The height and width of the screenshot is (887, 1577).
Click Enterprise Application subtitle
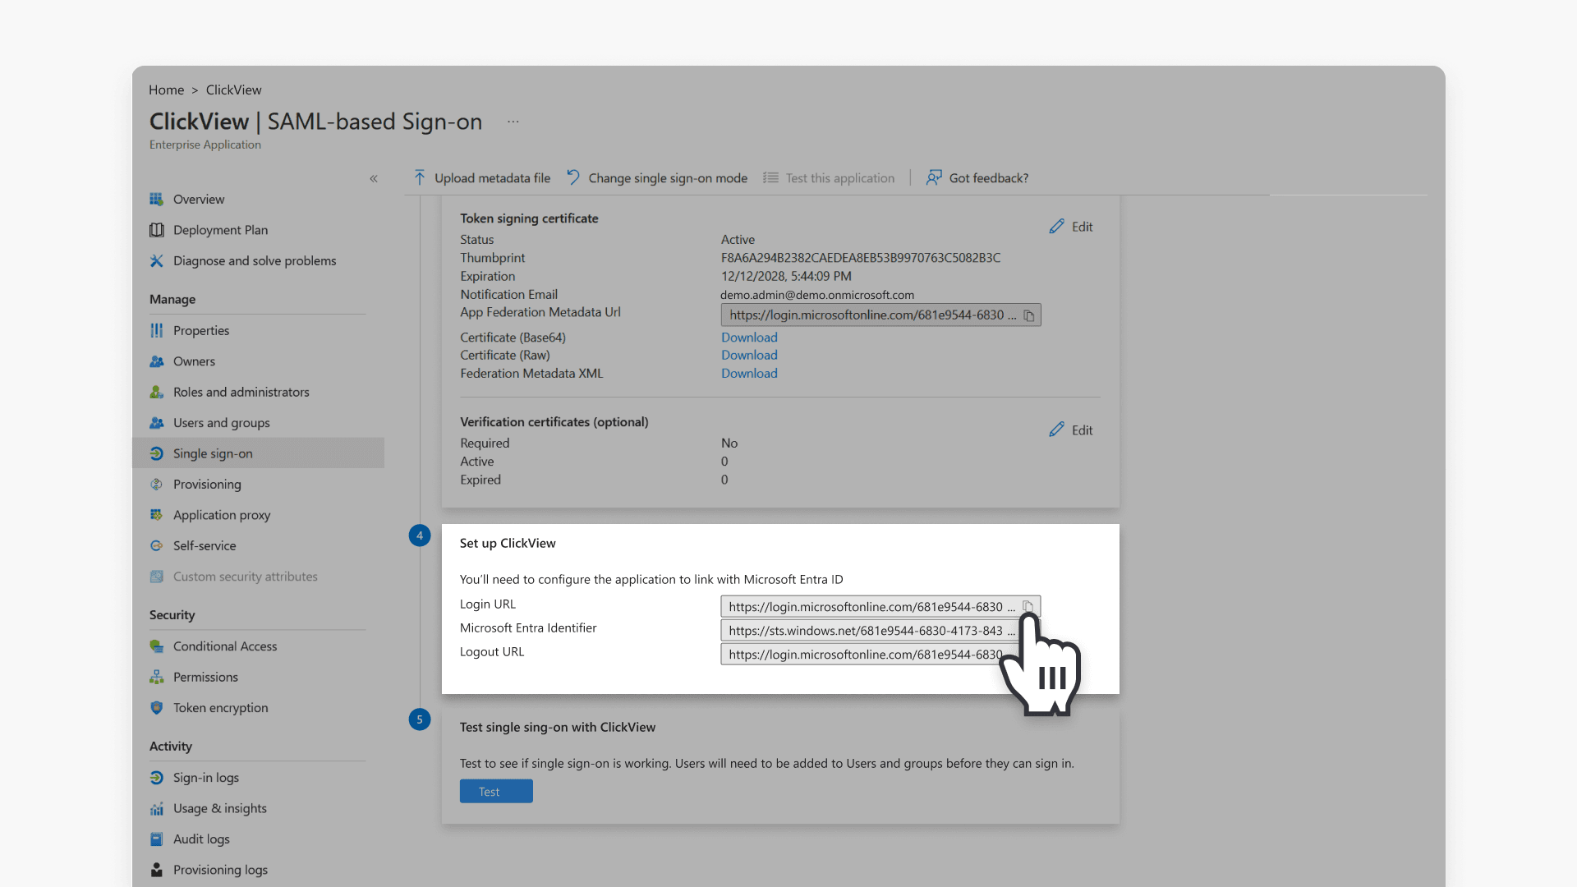205,145
